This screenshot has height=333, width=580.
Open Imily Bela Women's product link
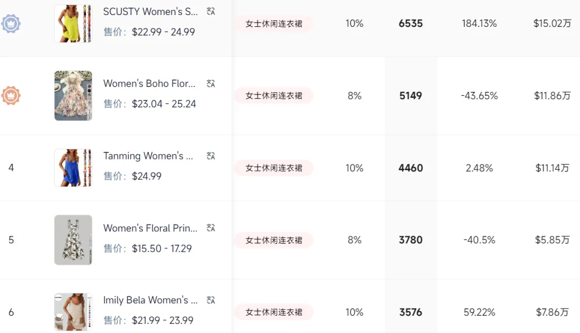[150, 300]
